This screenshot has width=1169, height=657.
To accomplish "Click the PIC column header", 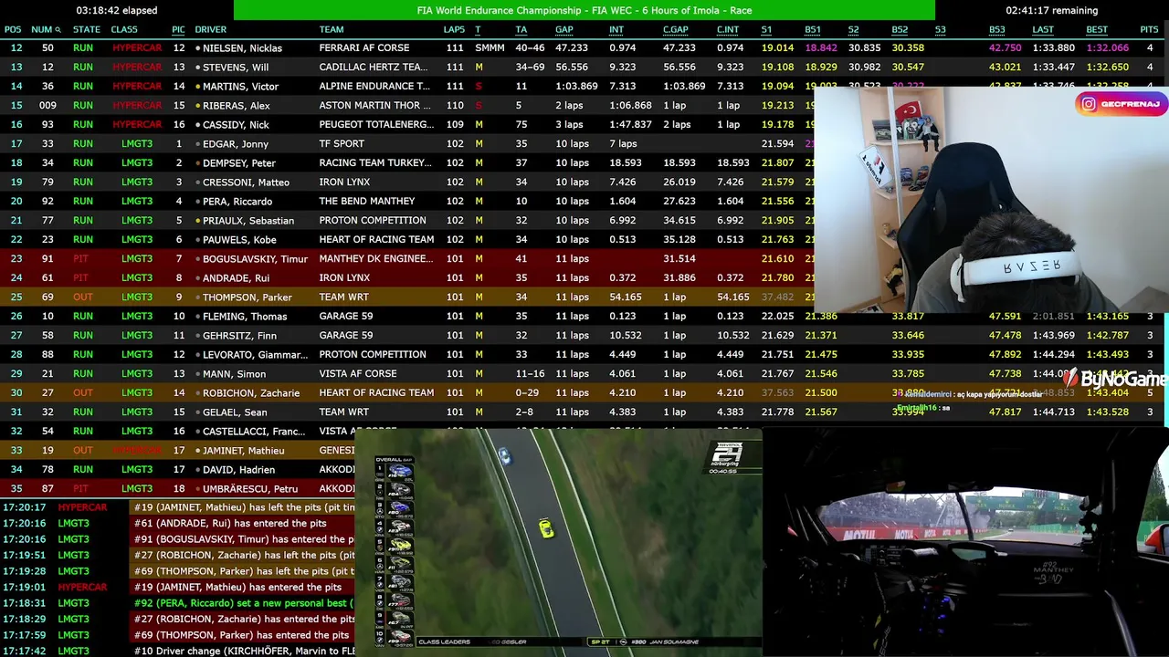I will tap(178, 30).
